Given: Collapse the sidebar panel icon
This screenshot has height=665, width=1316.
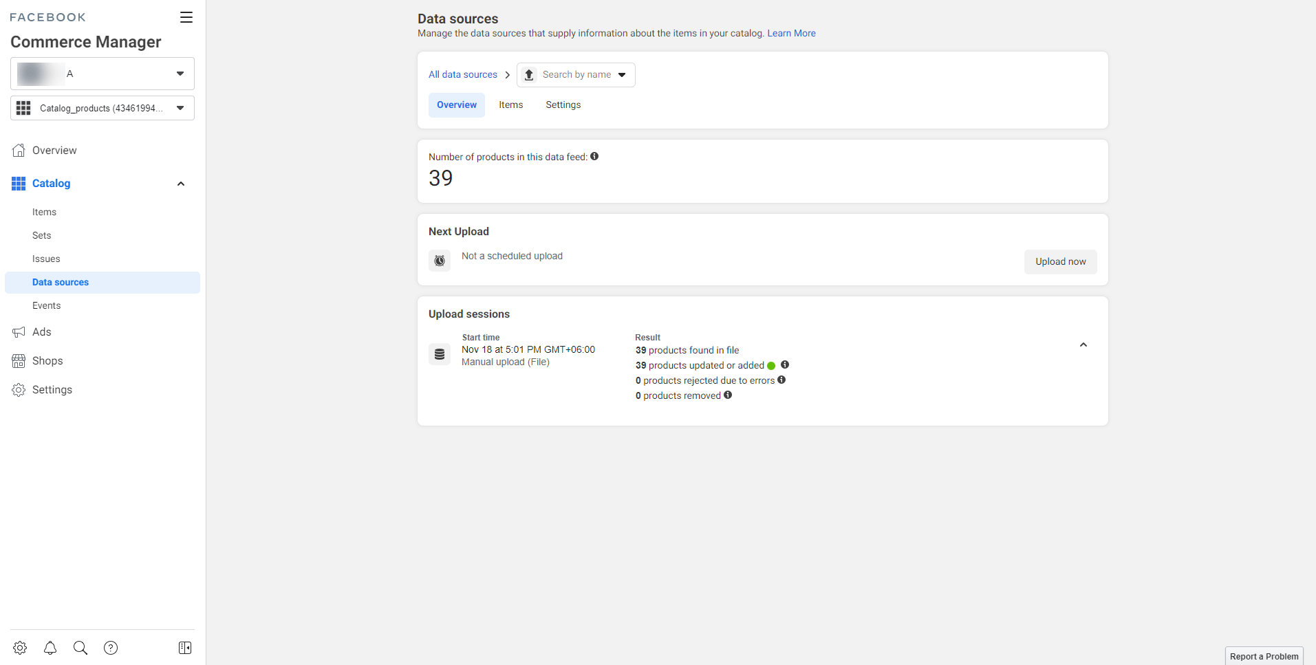Looking at the screenshot, I should (185, 648).
